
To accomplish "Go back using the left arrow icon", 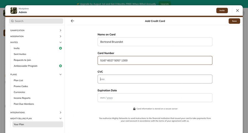I will [x=72, y=21].
